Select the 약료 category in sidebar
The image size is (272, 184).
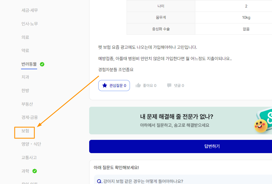pyautogui.click(x=25, y=50)
